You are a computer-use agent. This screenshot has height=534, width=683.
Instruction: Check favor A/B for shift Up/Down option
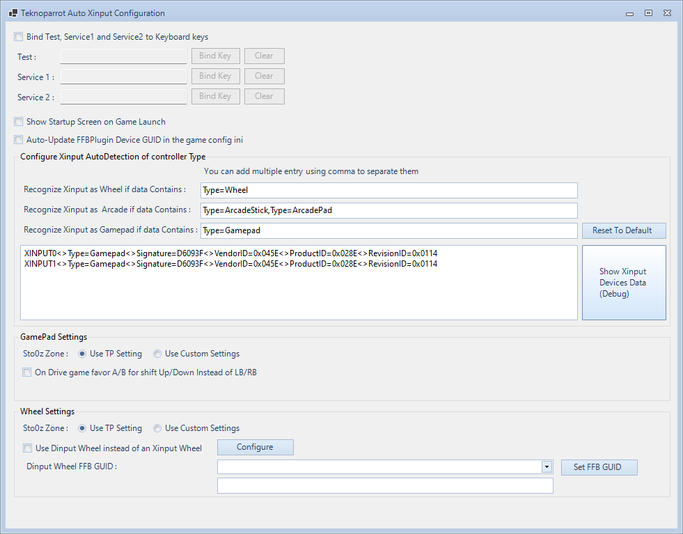27,372
